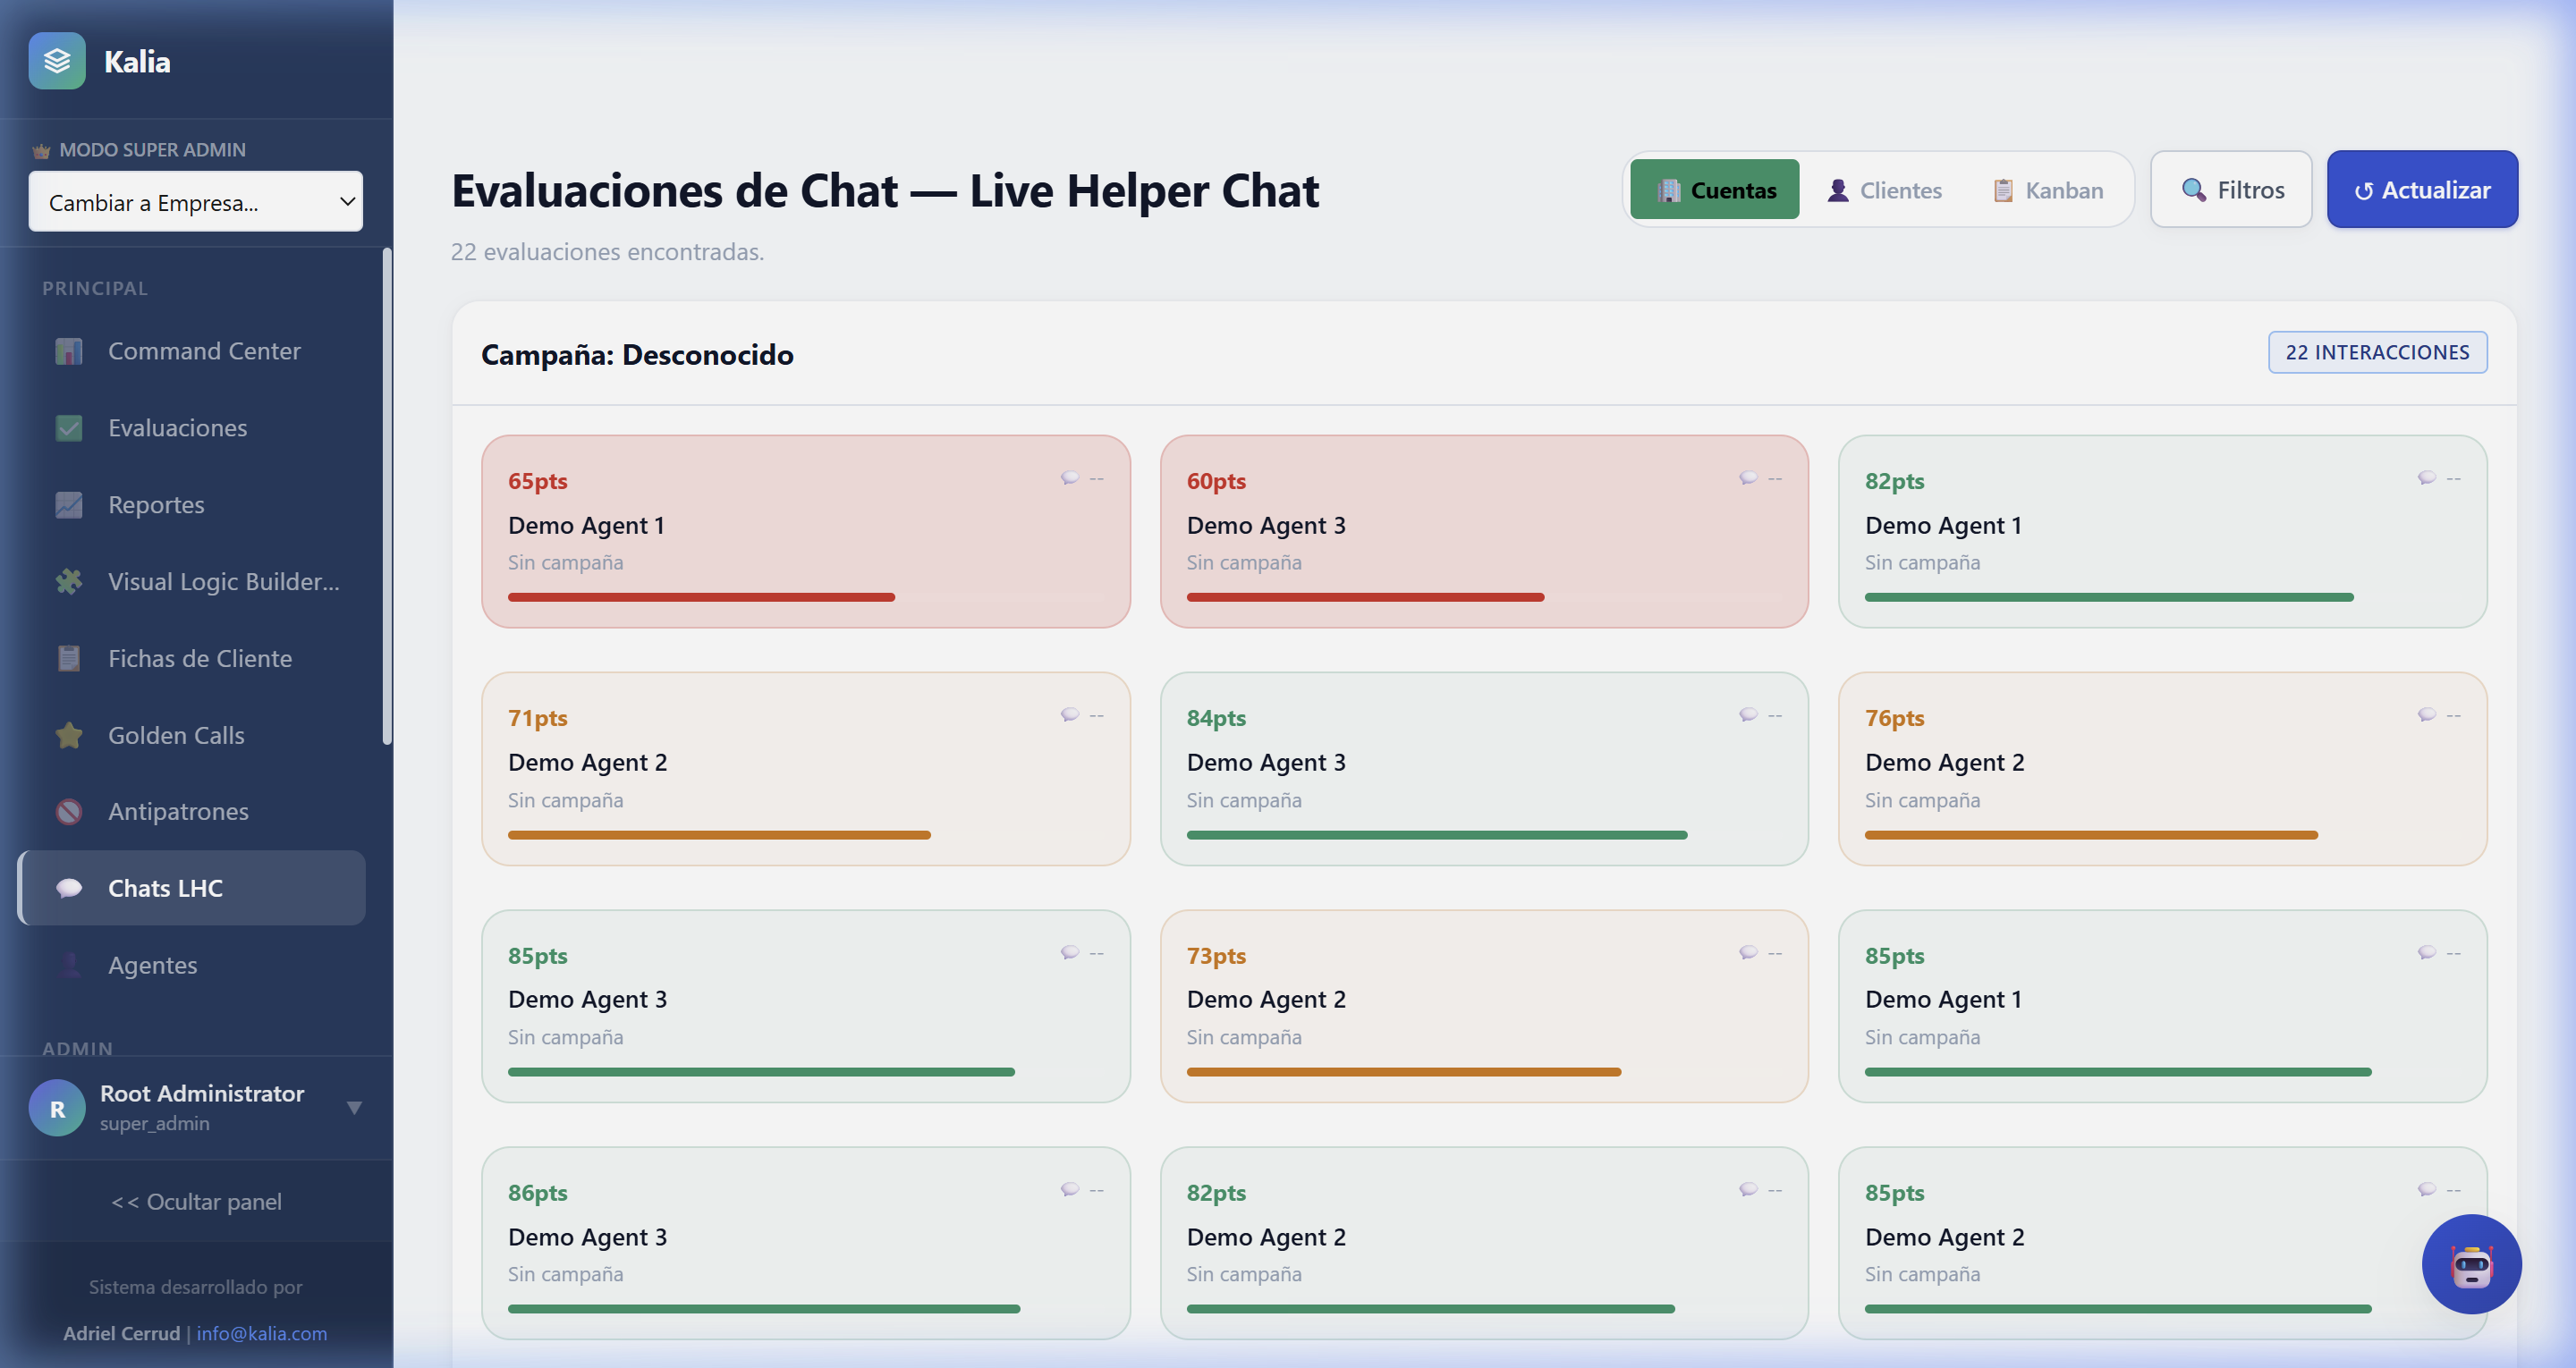Click the Evaluaciones checkmark icon

pos(69,428)
